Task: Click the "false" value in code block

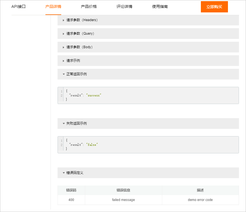Action: tap(92, 145)
